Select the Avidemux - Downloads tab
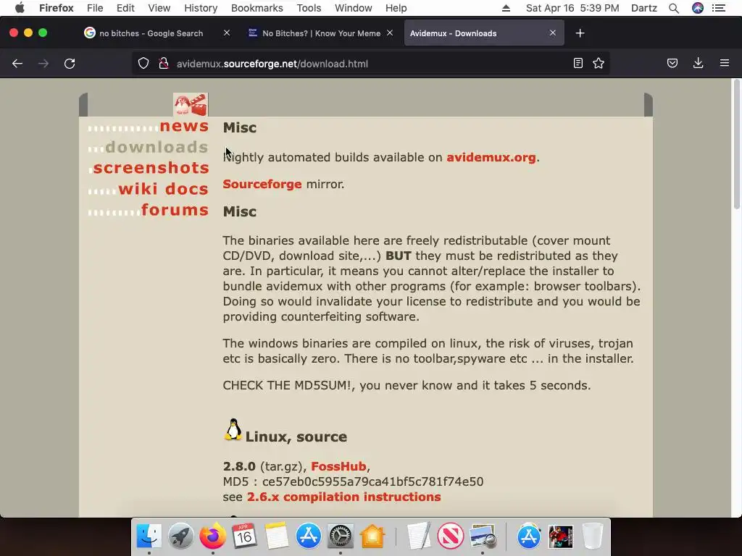Viewport: 742px width, 556px height. pos(483,33)
